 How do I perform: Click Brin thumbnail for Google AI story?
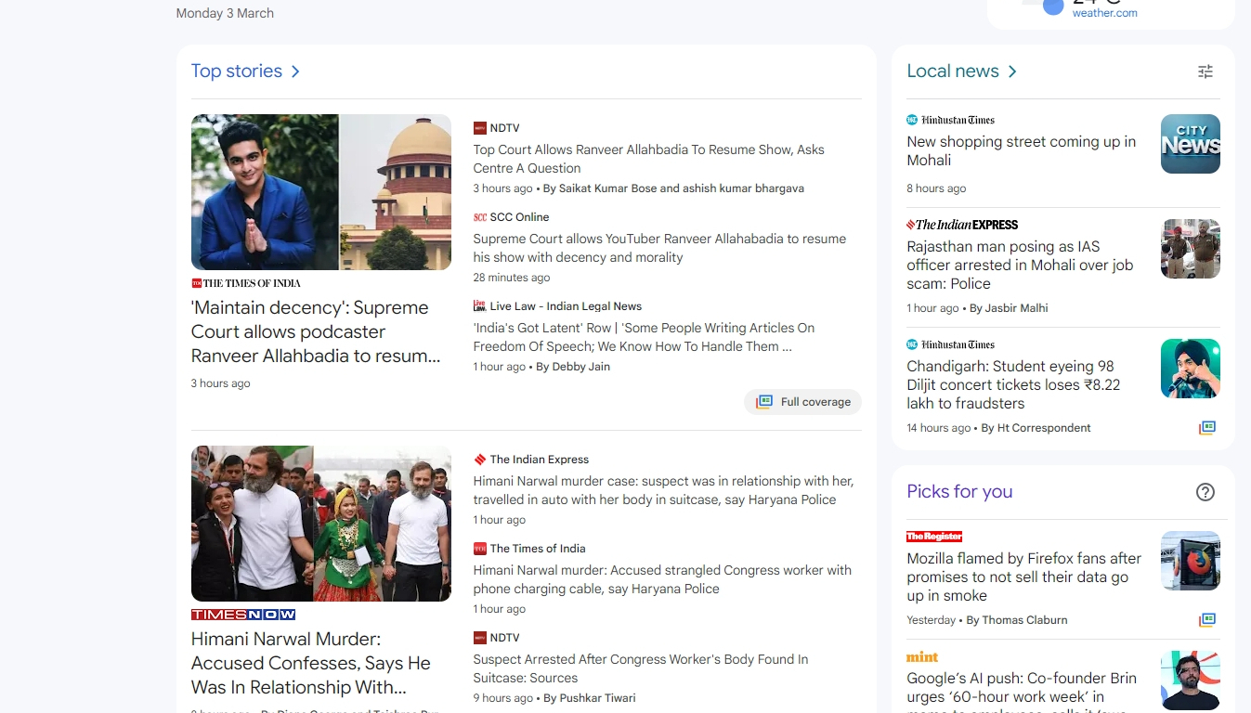[x=1191, y=681]
